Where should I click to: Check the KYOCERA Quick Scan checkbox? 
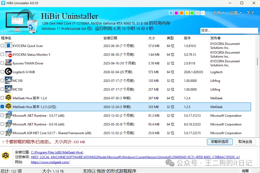click(2, 46)
